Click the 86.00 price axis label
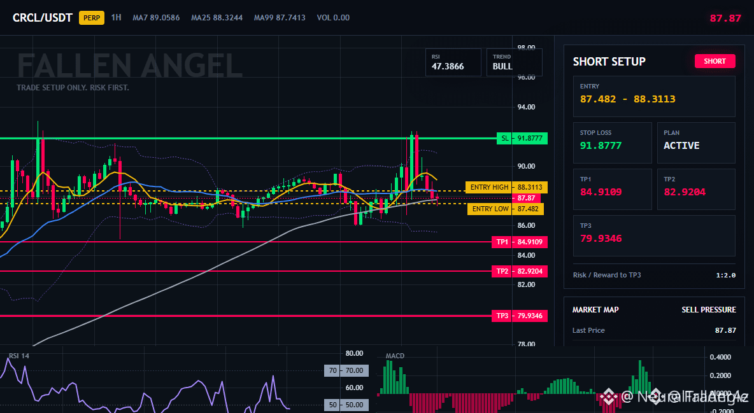 tap(526, 225)
